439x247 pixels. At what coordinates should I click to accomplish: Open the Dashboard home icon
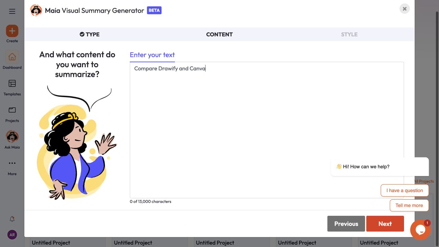click(12, 57)
